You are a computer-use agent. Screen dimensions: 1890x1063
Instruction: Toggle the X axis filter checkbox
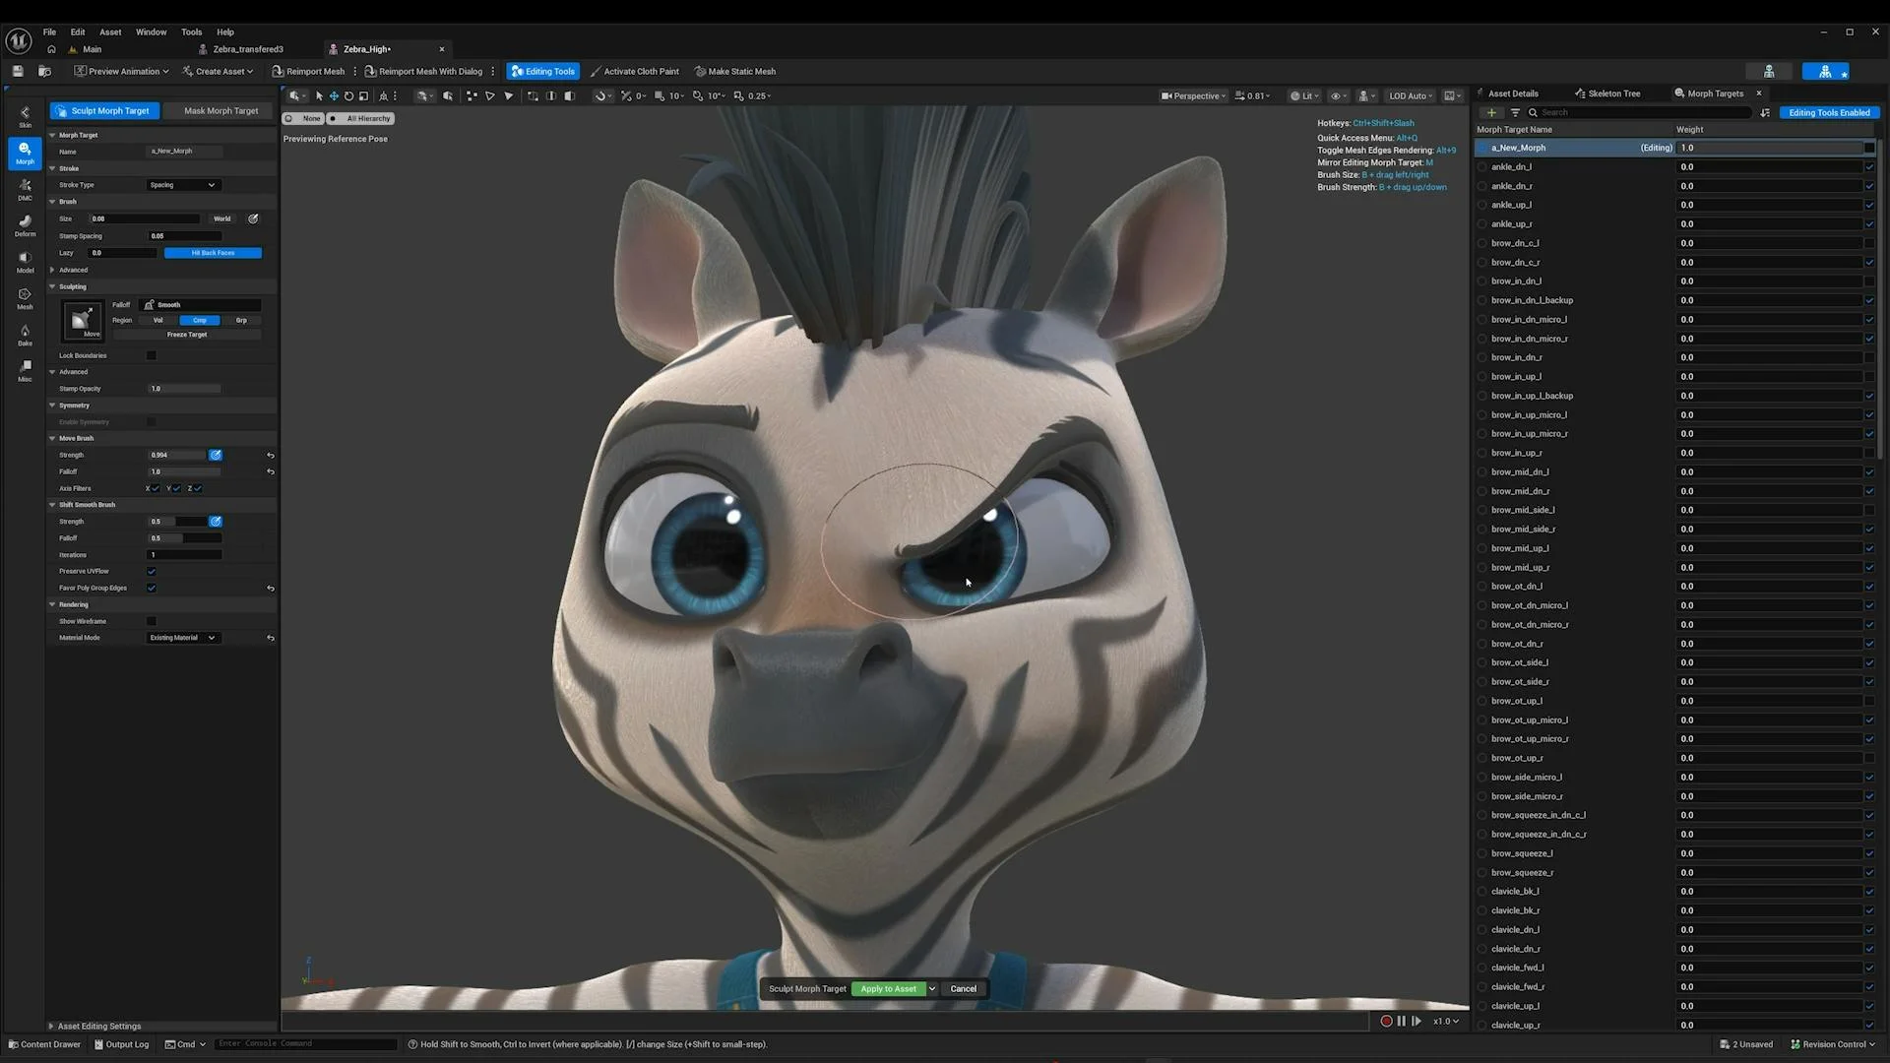pos(156,488)
